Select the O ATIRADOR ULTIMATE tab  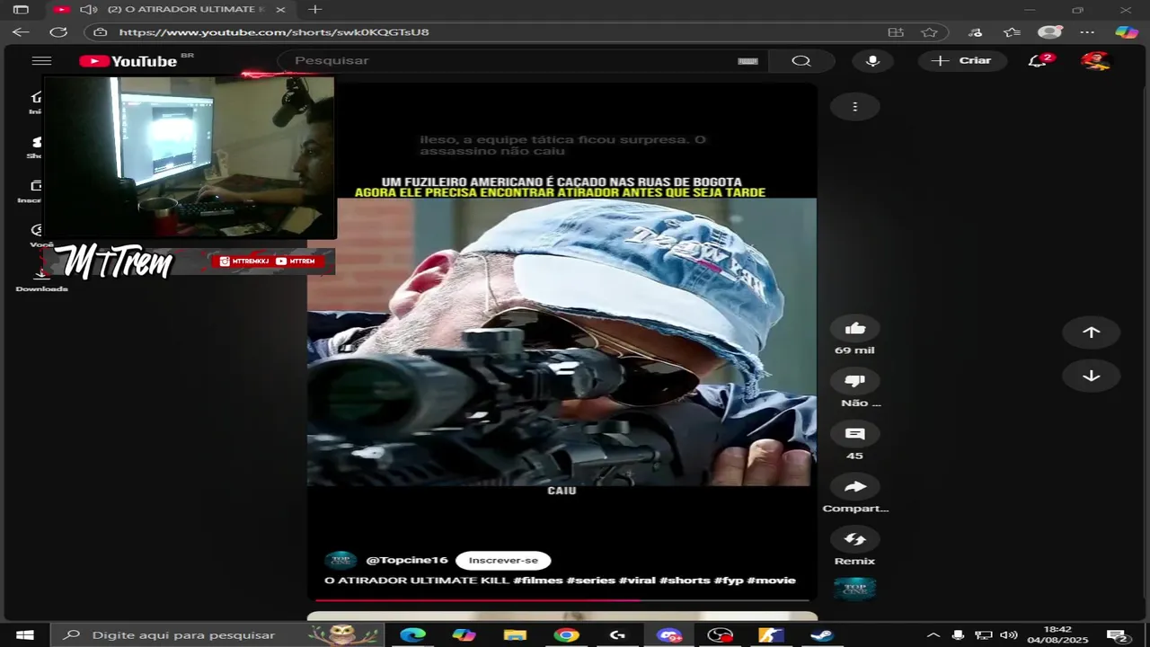pos(171,9)
